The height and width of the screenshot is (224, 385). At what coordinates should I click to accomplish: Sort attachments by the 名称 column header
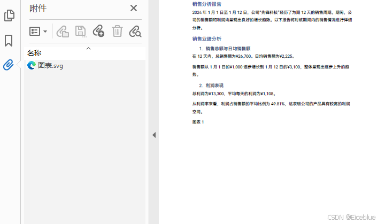(x=85, y=53)
